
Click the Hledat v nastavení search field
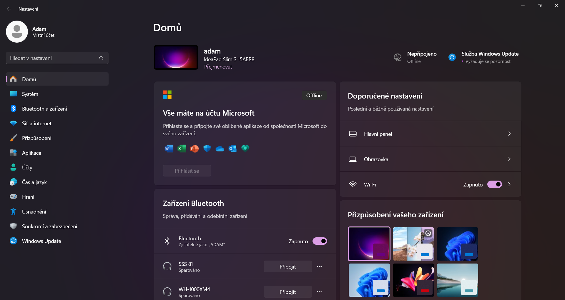(x=53, y=58)
